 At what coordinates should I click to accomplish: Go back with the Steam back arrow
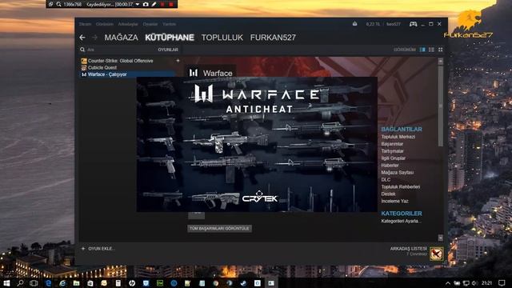coord(82,38)
